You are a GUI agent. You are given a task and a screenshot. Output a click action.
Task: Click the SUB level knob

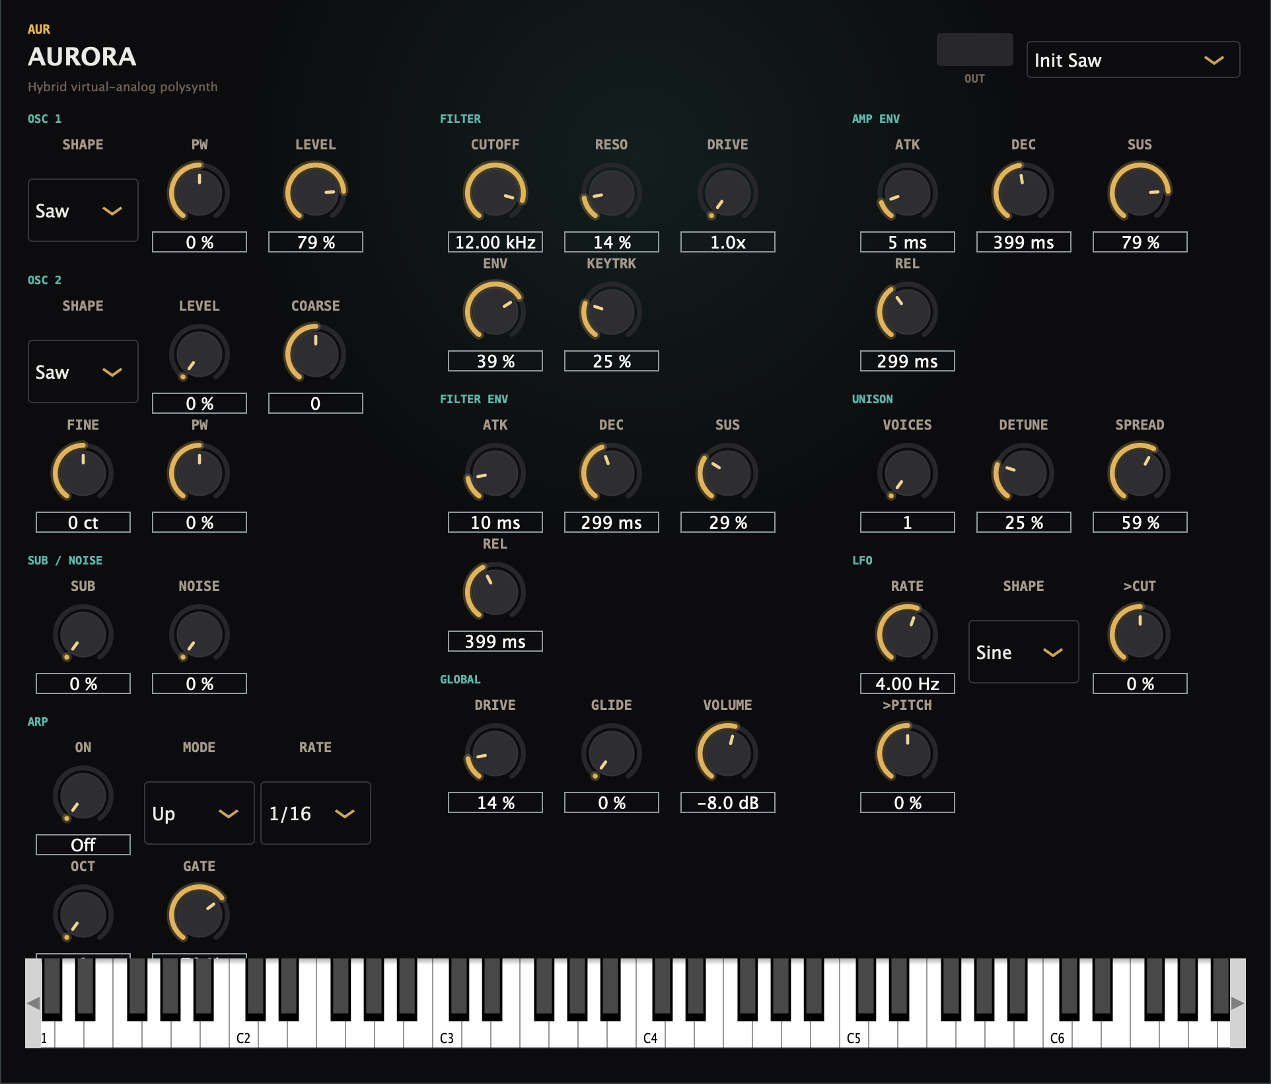[83, 633]
